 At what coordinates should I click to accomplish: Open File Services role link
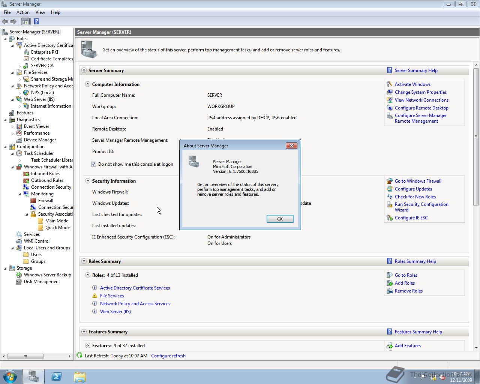click(112, 296)
